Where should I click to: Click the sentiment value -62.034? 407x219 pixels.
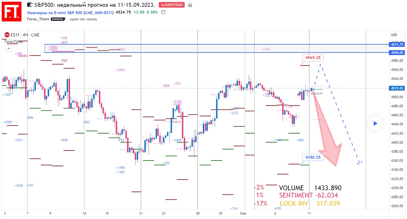pos(326,195)
